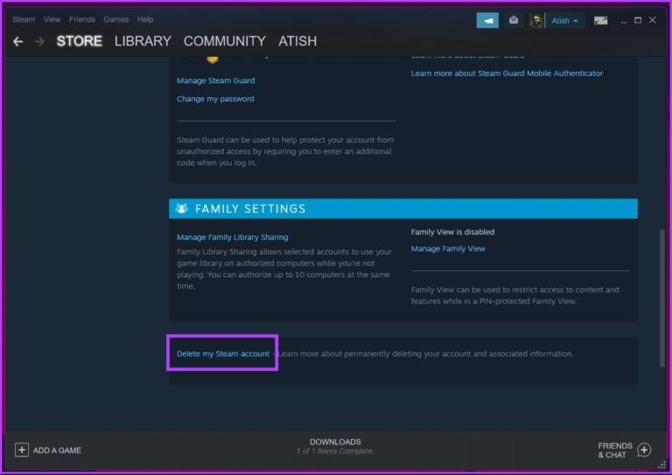
Task: Click Manage Family View link
Action: 448,248
